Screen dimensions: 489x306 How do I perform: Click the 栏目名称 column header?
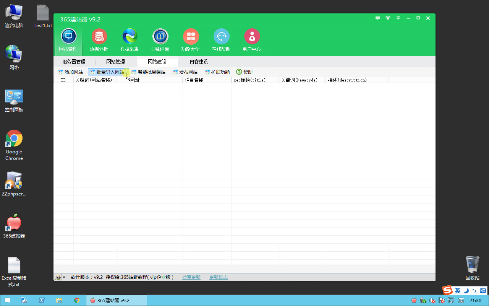[x=207, y=80]
